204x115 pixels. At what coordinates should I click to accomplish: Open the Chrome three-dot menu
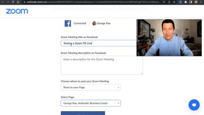(x=201, y=2)
